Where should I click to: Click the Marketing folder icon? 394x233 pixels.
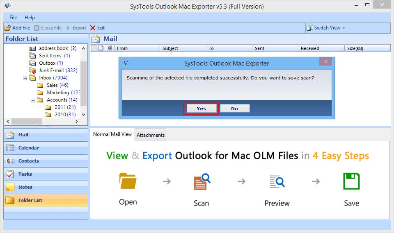point(40,93)
